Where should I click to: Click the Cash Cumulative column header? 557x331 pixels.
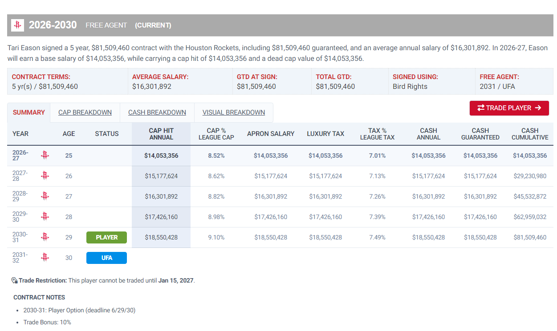[x=530, y=134]
